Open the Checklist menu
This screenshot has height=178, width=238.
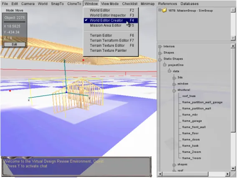click(x=130, y=4)
